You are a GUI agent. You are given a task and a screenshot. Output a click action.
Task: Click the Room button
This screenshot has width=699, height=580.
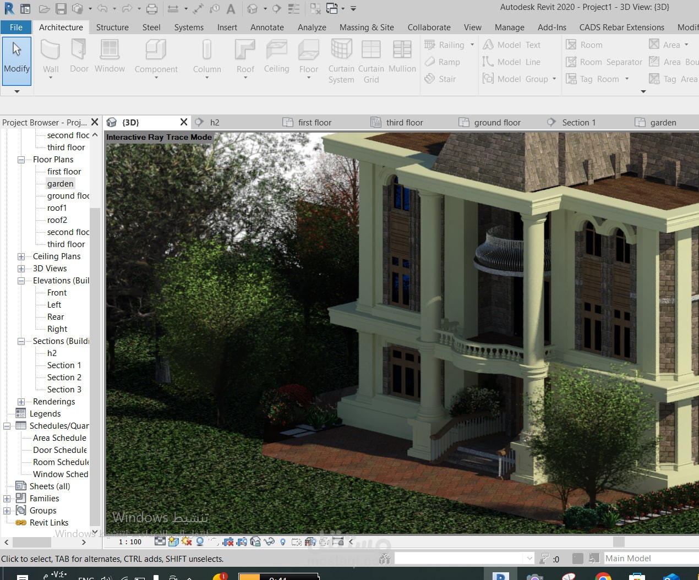[x=585, y=45]
